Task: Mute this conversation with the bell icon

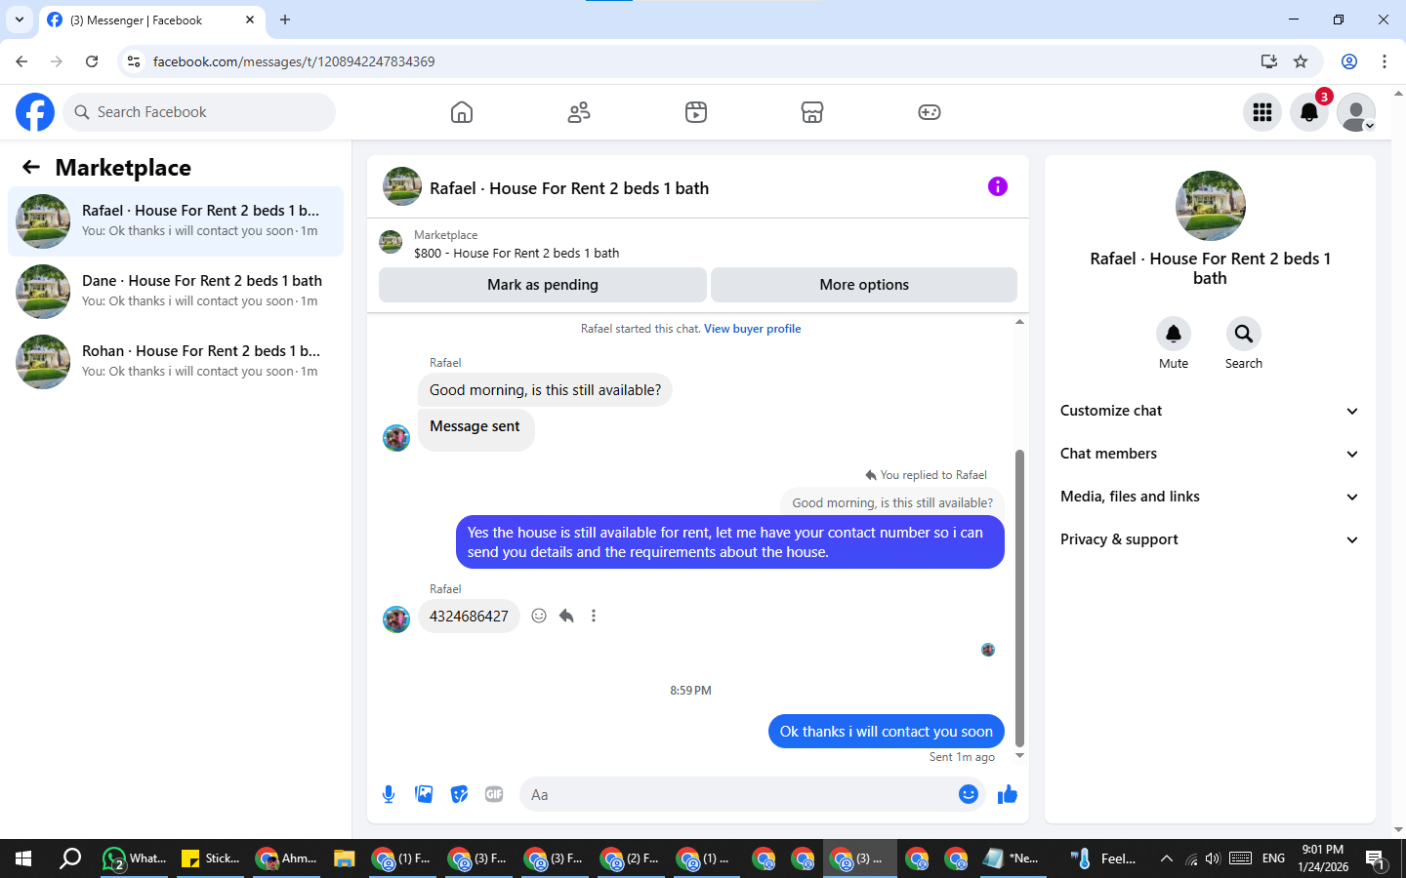Action: (1174, 334)
